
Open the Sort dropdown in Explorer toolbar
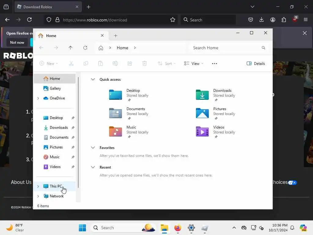click(167, 64)
